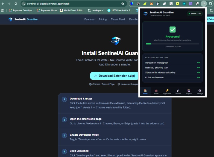Go forward in browser history
The height and width of the screenshot is (157, 214).
[9, 4]
